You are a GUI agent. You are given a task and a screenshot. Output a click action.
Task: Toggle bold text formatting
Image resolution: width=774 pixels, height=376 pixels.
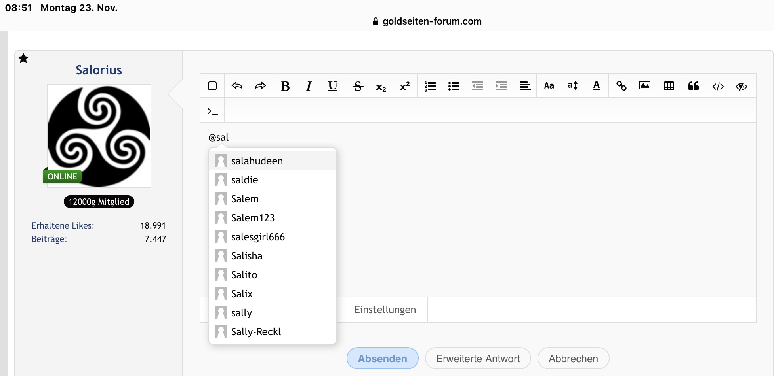[x=285, y=86]
